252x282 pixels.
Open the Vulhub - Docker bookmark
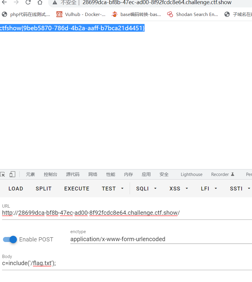click(x=81, y=15)
